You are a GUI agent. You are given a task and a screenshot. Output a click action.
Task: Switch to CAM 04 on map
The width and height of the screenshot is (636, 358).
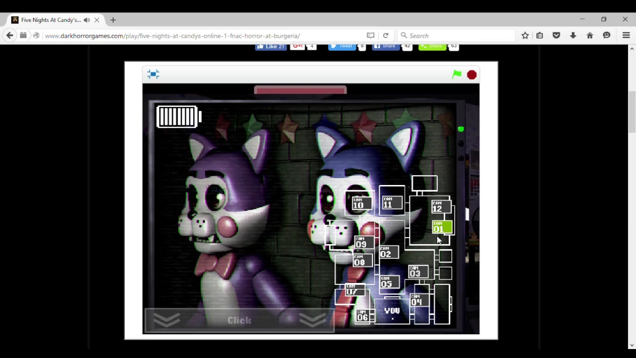click(x=419, y=300)
